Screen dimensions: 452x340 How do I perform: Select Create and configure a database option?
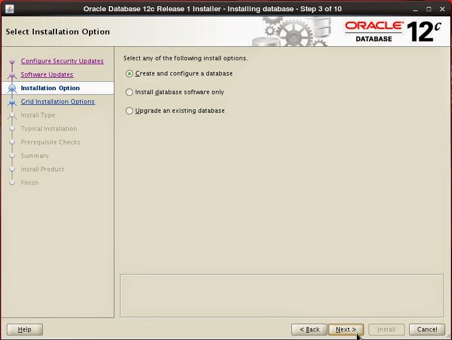(x=179, y=73)
